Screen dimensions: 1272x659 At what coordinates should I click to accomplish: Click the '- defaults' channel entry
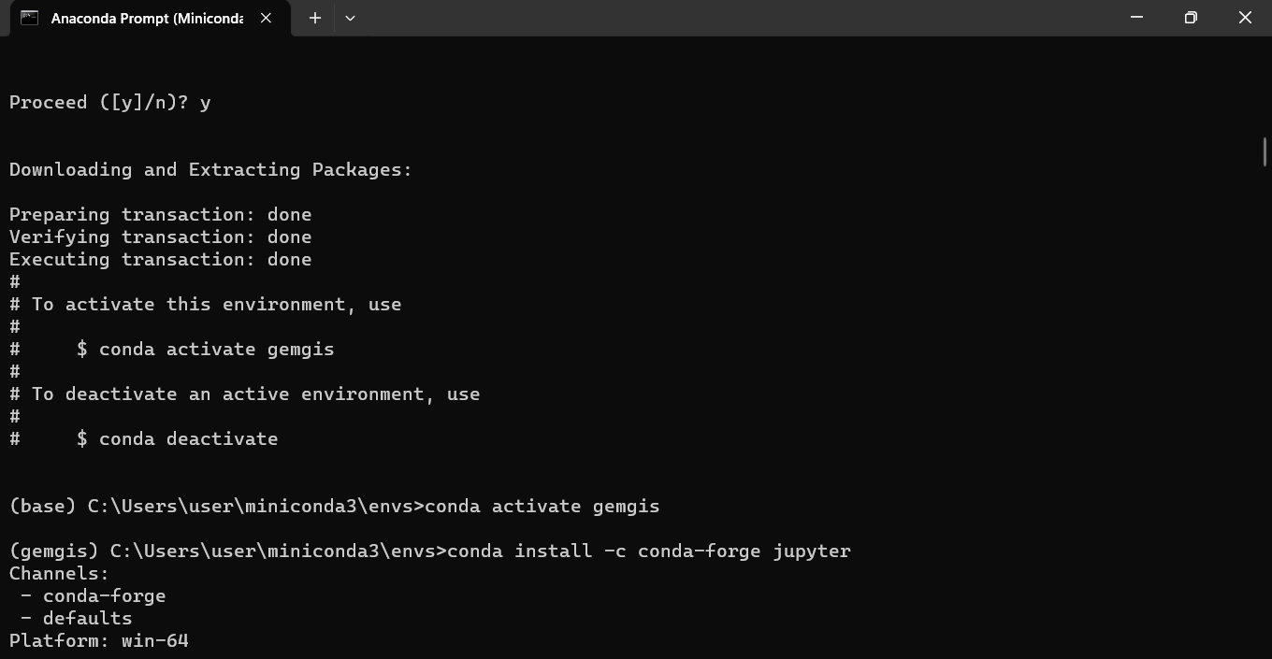(x=76, y=618)
